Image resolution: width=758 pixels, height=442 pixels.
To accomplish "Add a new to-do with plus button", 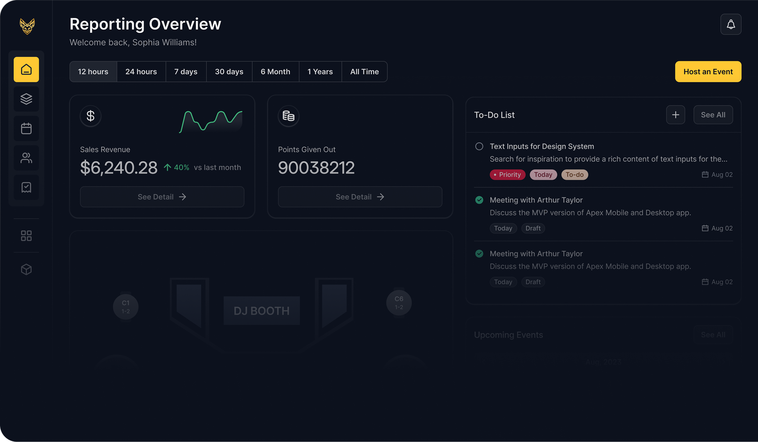I will [675, 115].
